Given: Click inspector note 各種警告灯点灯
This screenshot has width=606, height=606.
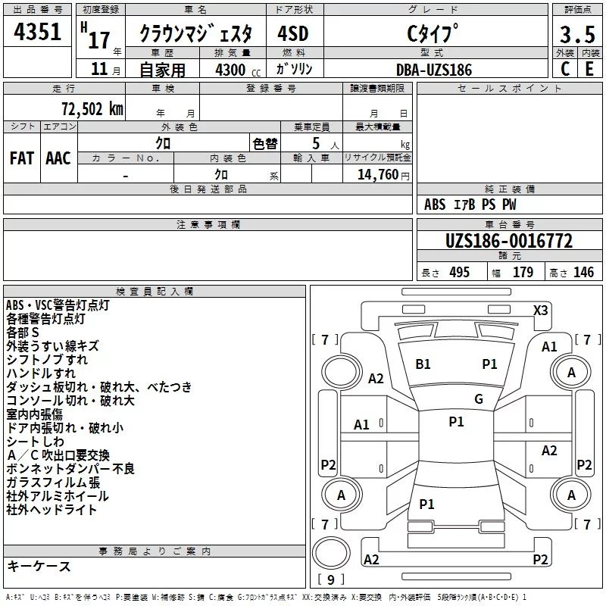Looking at the screenshot, I should (x=45, y=318).
